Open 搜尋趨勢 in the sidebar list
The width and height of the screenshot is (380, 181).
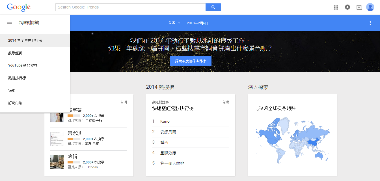click(35, 53)
